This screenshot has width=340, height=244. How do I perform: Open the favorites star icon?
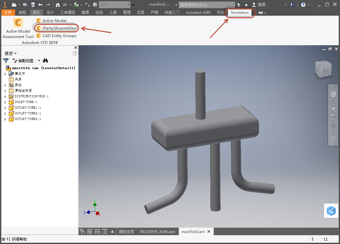(246, 5)
